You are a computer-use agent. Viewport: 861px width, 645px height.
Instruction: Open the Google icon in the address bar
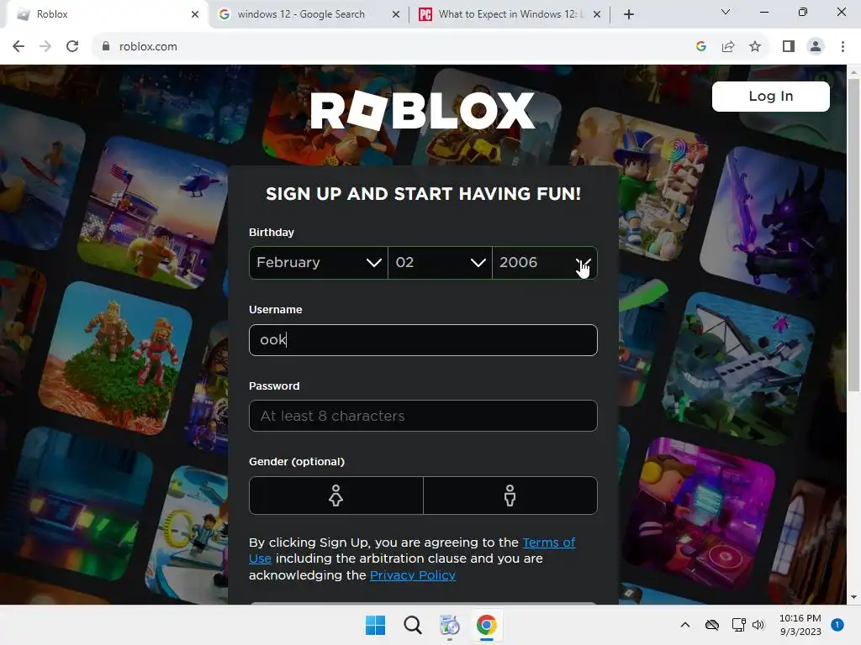pyautogui.click(x=700, y=47)
